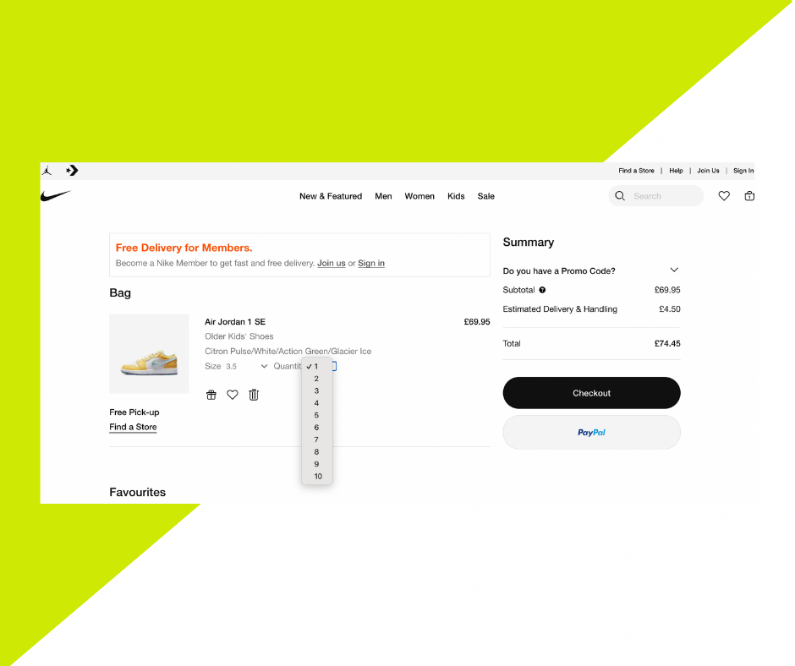Image resolution: width=795 pixels, height=666 pixels.
Task: Click the 'Free Delivery for Members.' heading
Action: tap(184, 248)
